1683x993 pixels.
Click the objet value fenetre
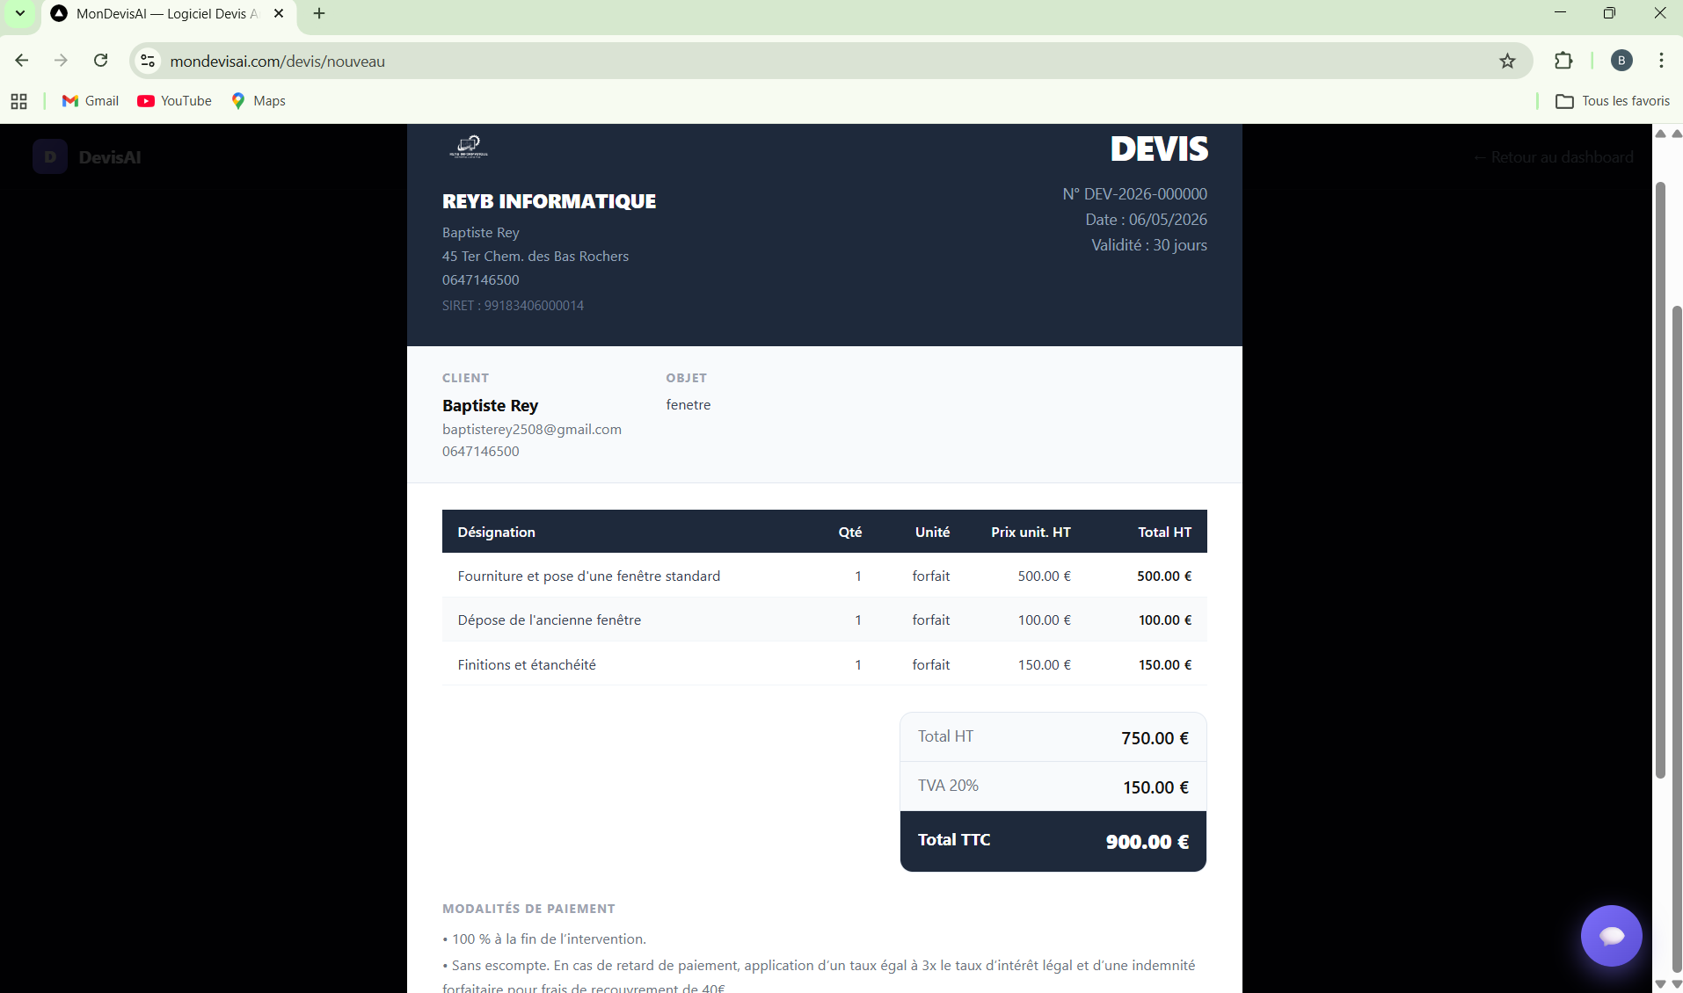[x=688, y=404]
